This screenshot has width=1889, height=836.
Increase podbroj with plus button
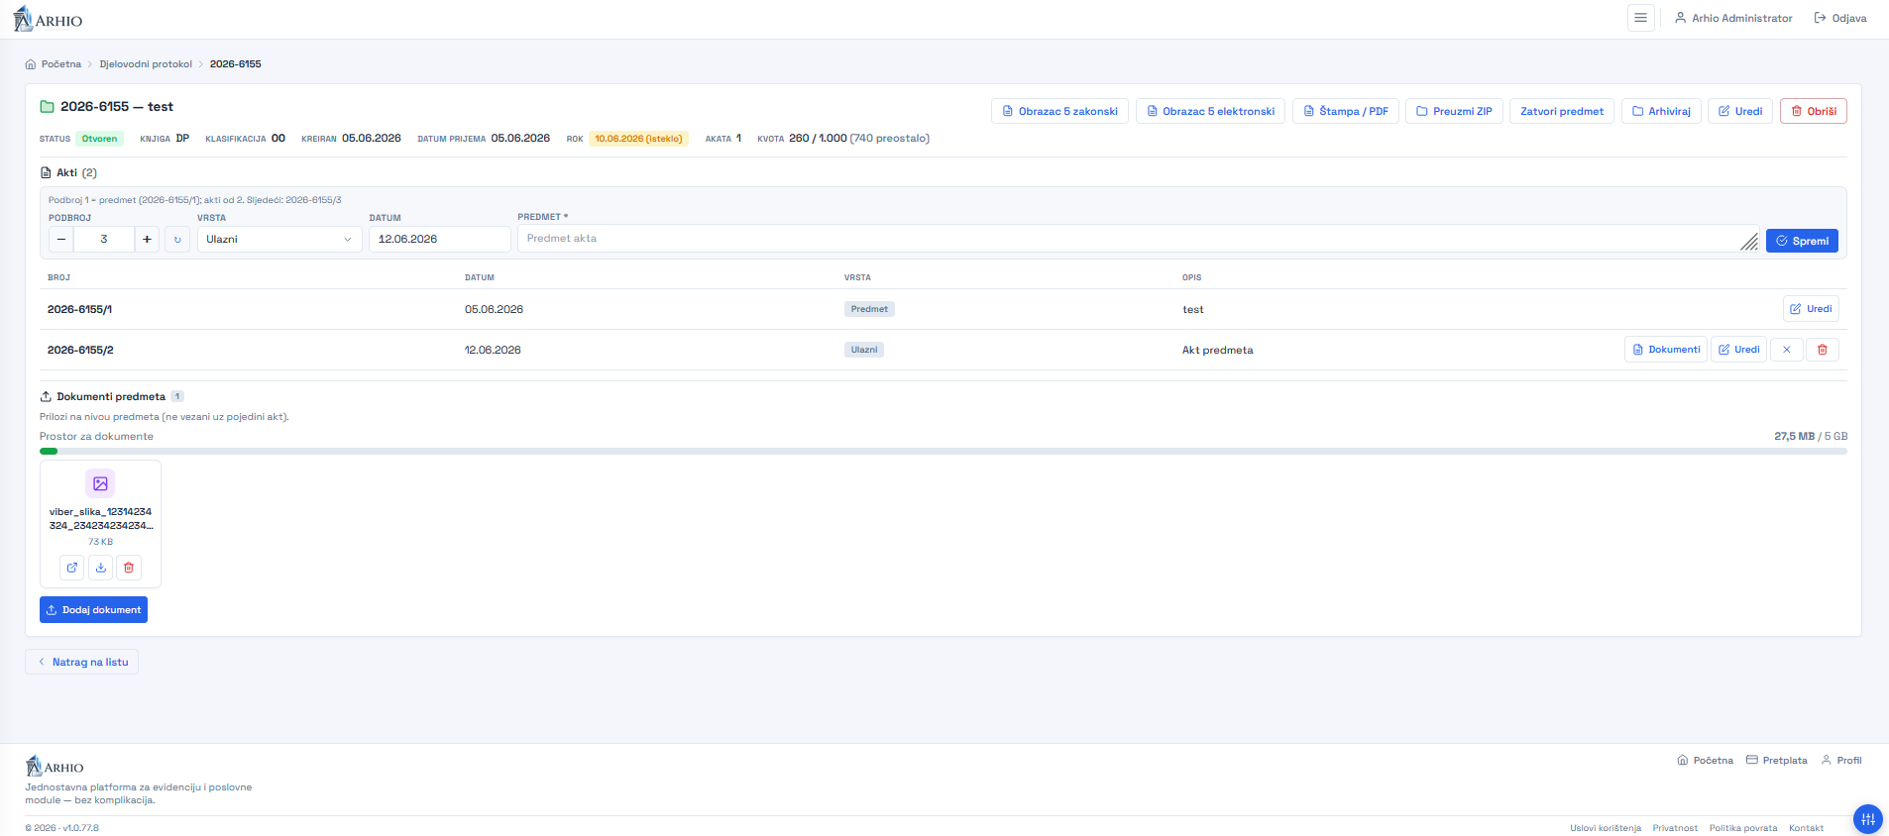pos(147,239)
